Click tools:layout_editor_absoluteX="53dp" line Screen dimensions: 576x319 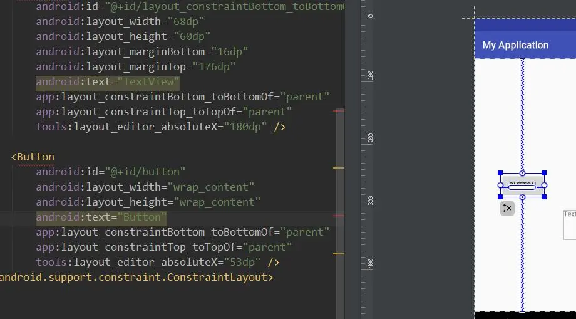(x=158, y=263)
